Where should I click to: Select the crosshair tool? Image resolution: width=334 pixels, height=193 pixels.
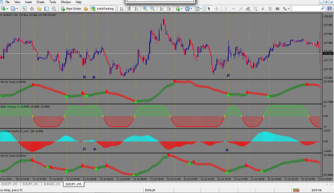216,9
